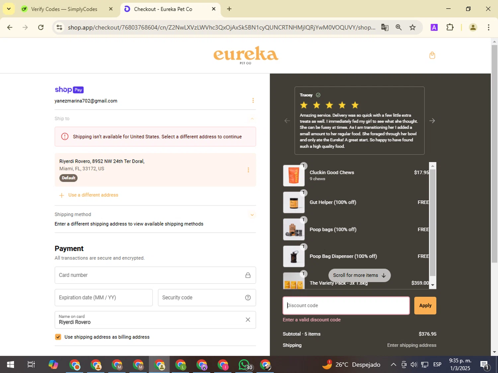Toggle use shipping address as billing address
Image resolution: width=498 pixels, height=373 pixels.
(x=58, y=337)
